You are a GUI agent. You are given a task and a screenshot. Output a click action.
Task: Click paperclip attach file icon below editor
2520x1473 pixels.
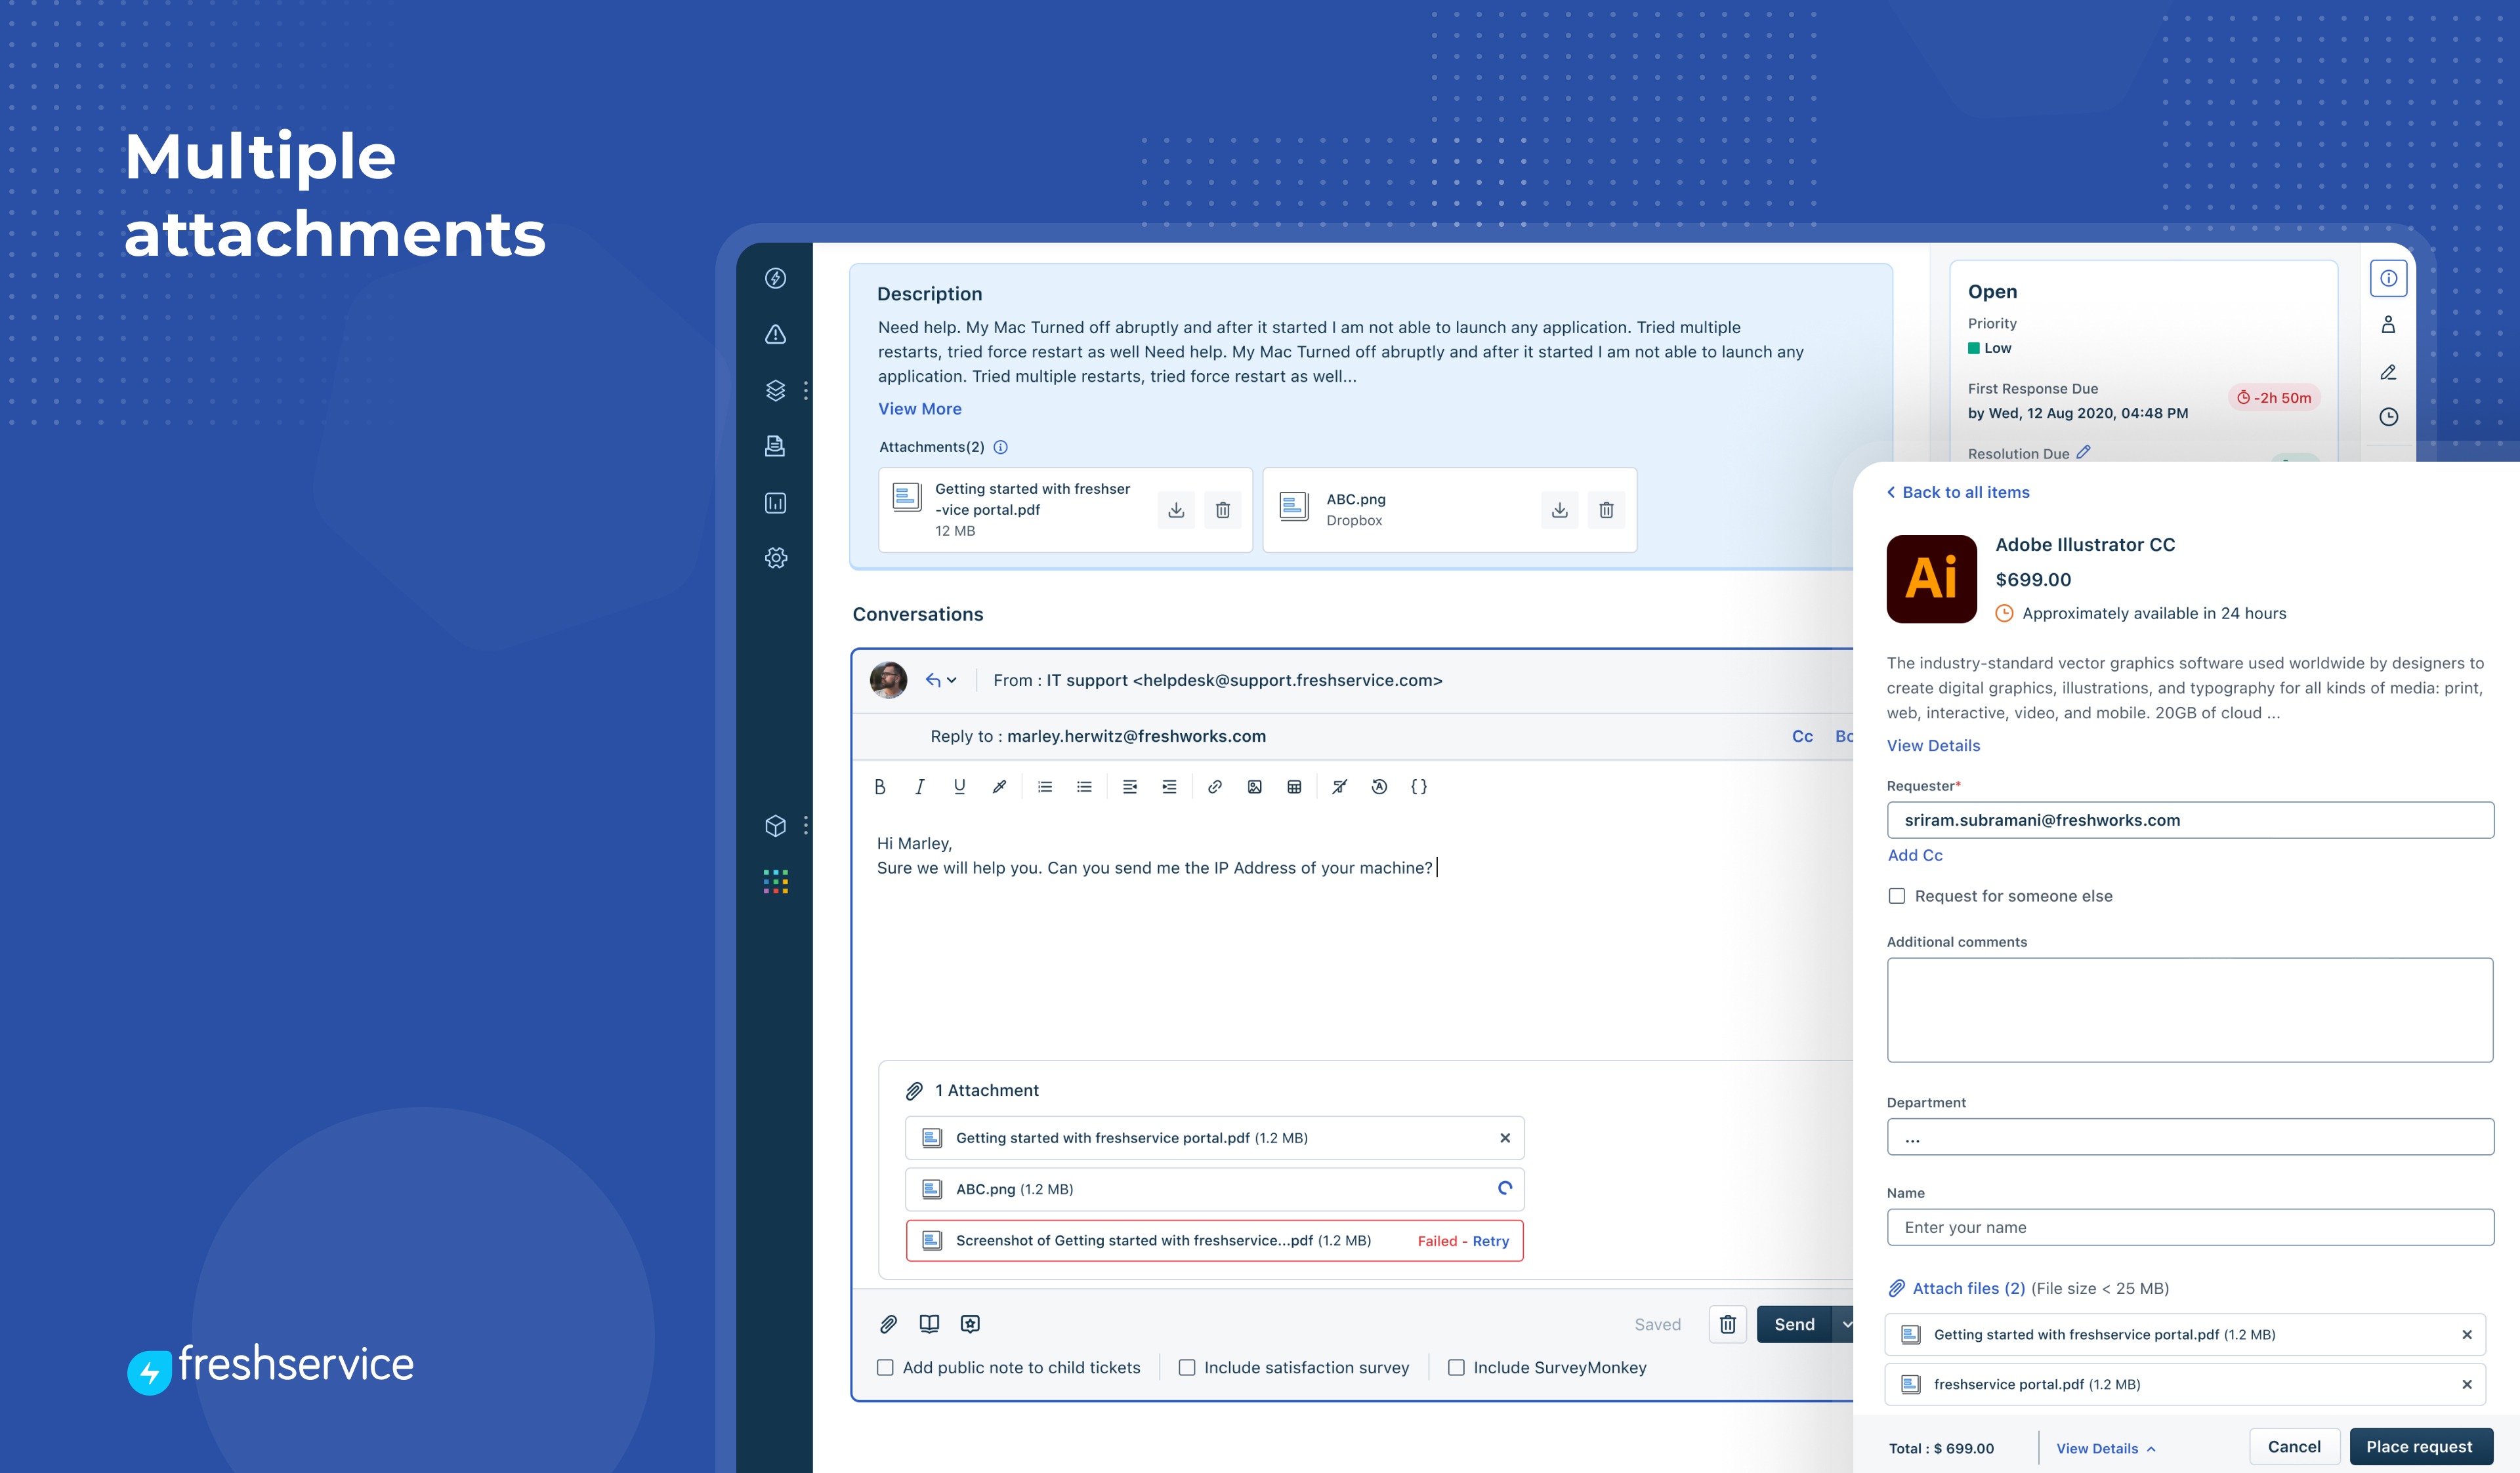click(888, 1324)
